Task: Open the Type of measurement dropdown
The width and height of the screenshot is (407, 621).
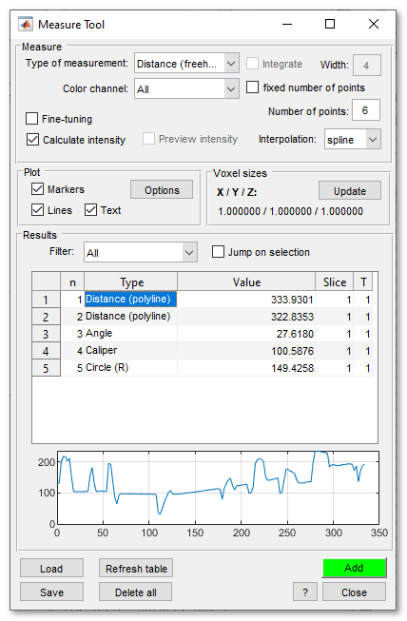Action: point(186,64)
